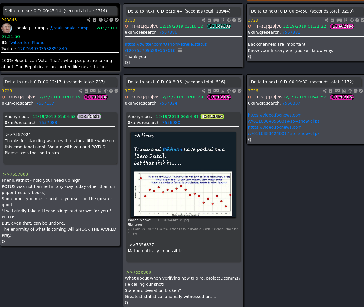Copy post 3726 with clipboard icon
The image size is (364, 307).
331,91
